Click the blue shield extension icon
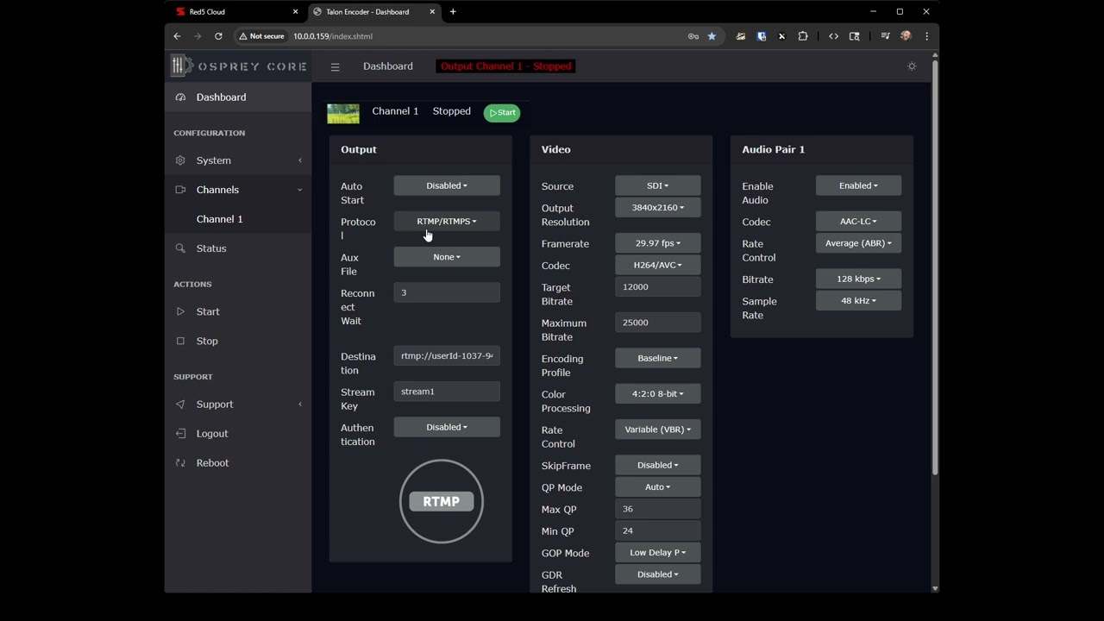This screenshot has height=621, width=1104. pyautogui.click(x=762, y=36)
